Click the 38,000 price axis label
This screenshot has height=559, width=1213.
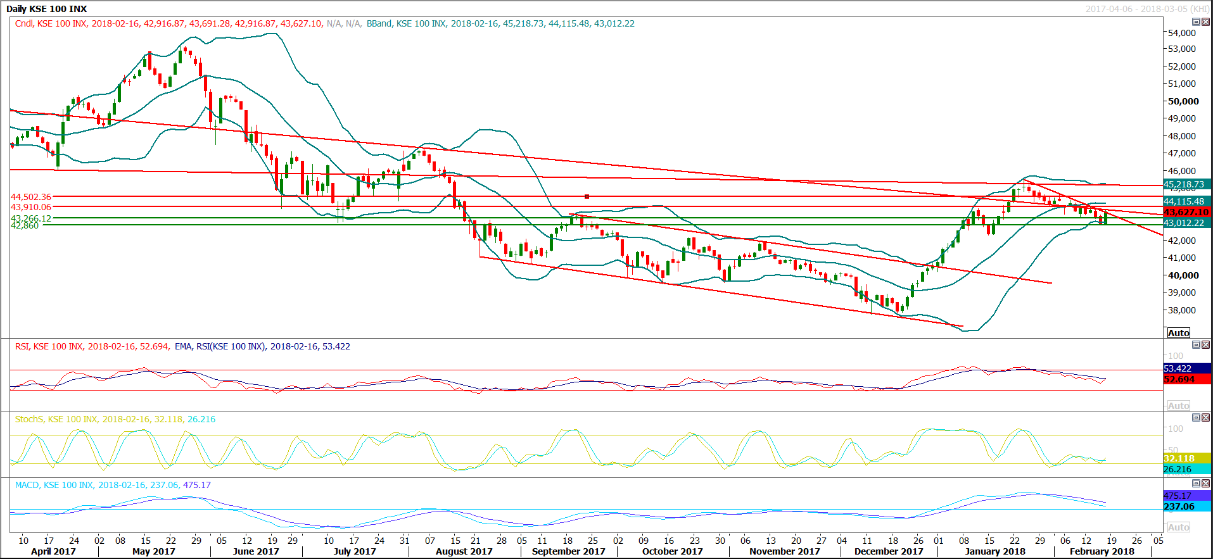point(1182,310)
